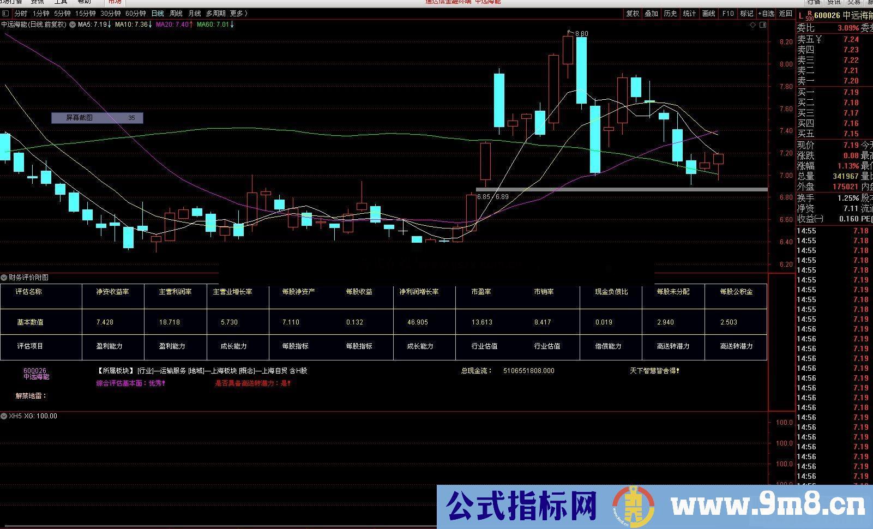Click the 是否具备高送转潜力 text
873x529 pixels.
pyautogui.click(x=253, y=383)
